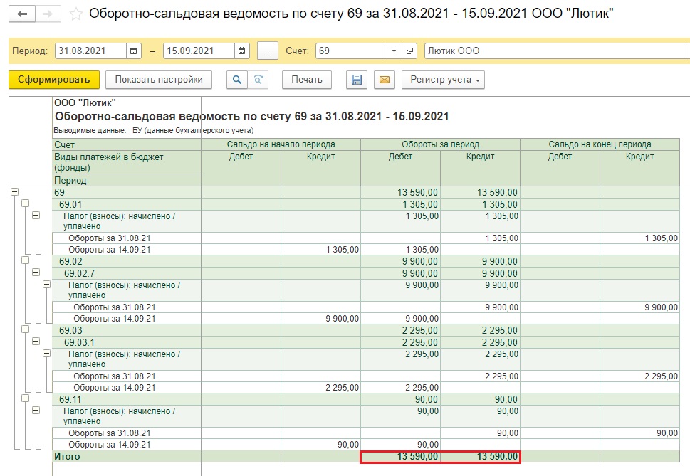
Task: Select the Счет column header cell
Action: click(127, 144)
